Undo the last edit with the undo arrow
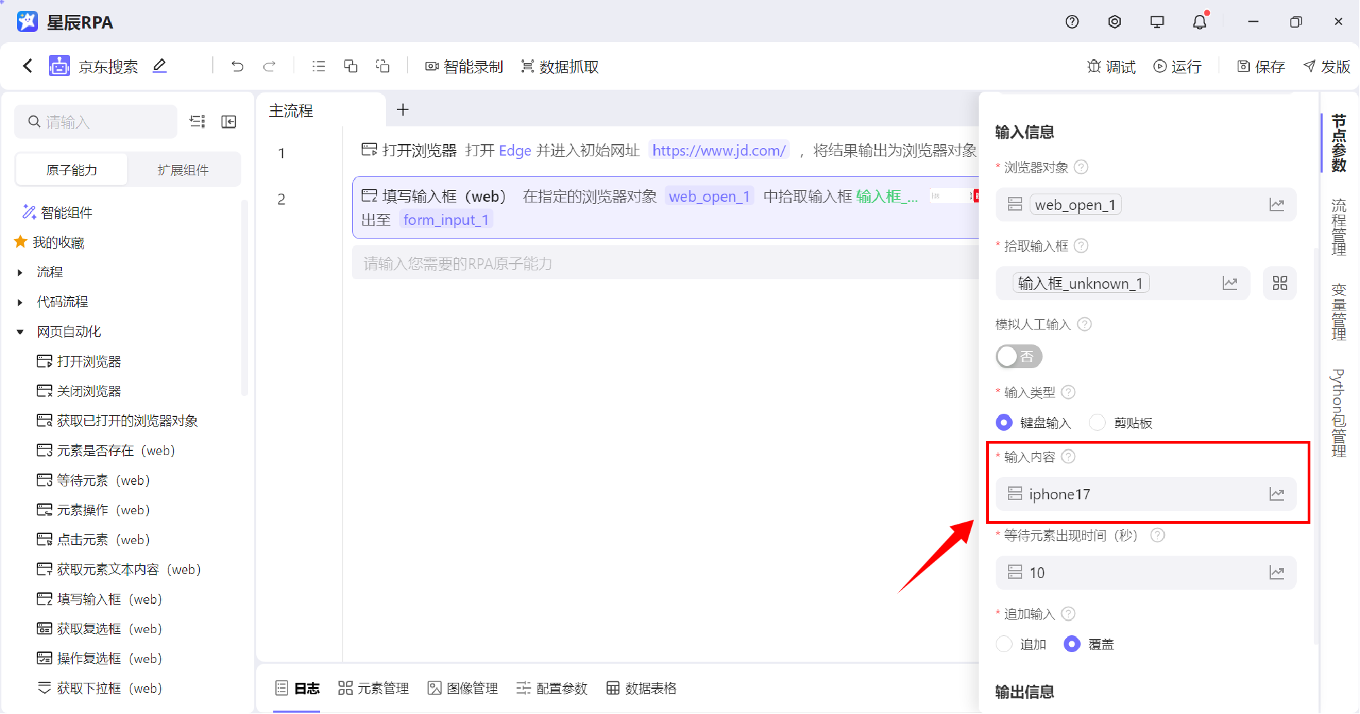 pyautogui.click(x=237, y=66)
